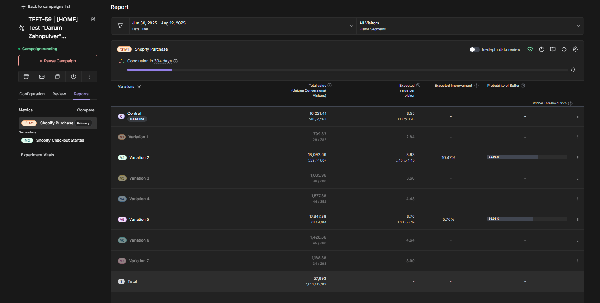This screenshot has height=303, width=600.
Task: Click the notification bell icon
Action: pos(573,70)
